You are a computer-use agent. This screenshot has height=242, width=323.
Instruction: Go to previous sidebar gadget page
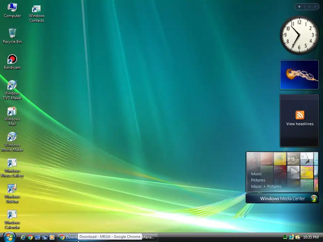309,7
